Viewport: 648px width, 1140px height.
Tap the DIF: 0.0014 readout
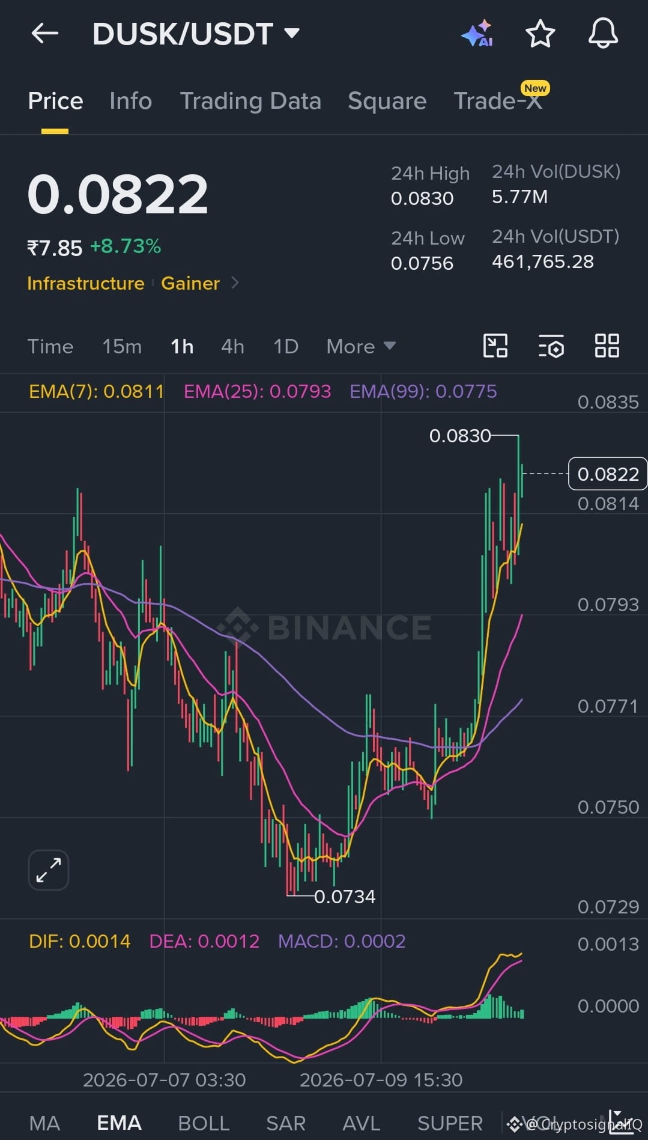(80, 940)
